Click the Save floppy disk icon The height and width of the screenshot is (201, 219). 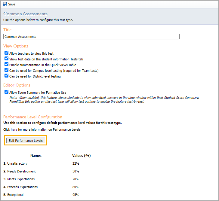(x=5, y=4)
